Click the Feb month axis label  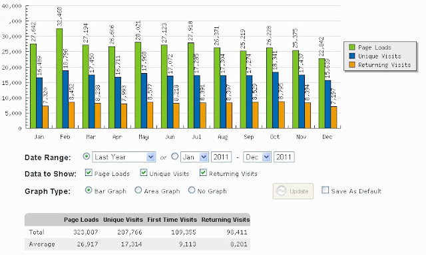coord(65,137)
